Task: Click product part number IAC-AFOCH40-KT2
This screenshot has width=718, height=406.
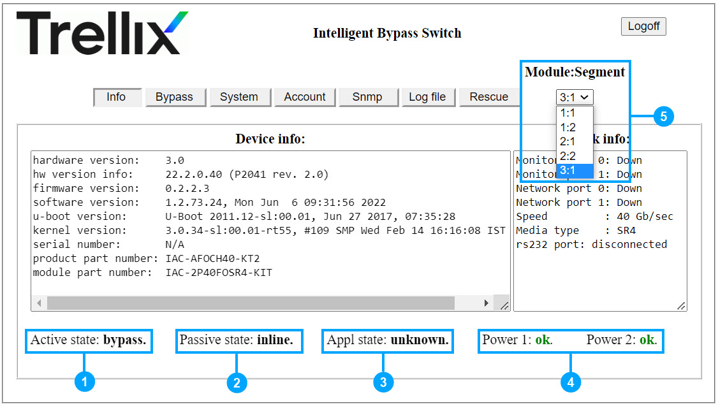Action: tap(212, 259)
